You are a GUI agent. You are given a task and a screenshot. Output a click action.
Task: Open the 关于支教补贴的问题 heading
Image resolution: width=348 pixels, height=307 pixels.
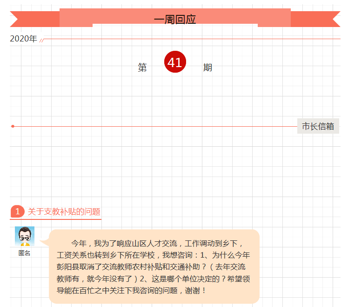64,211
